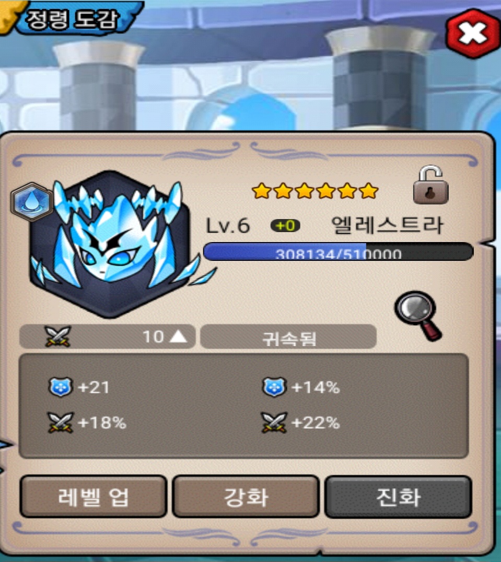501x562 pixels.
Task: Click the crossed swords attack icon
Action: [x=57, y=336]
